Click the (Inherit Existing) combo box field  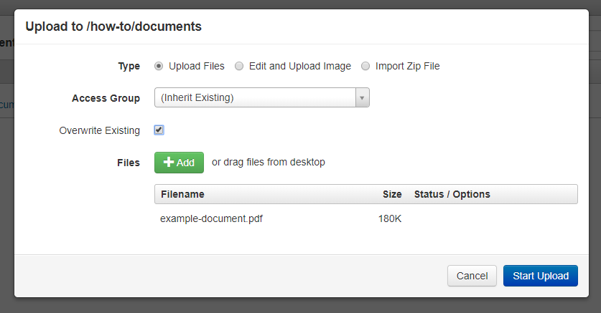[x=262, y=97]
